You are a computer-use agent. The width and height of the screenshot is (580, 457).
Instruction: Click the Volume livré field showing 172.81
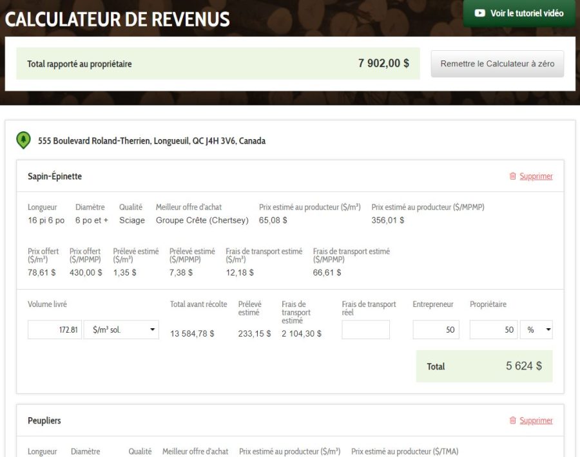click(x=55, y=330)
